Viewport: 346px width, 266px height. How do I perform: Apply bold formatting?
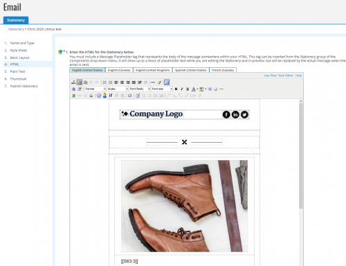point(176,89)
